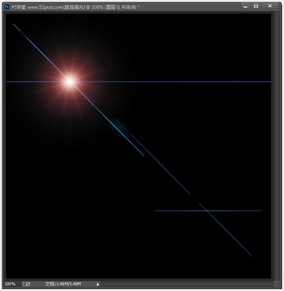
Task: Click the bright lens flare center
Action: 70,81
